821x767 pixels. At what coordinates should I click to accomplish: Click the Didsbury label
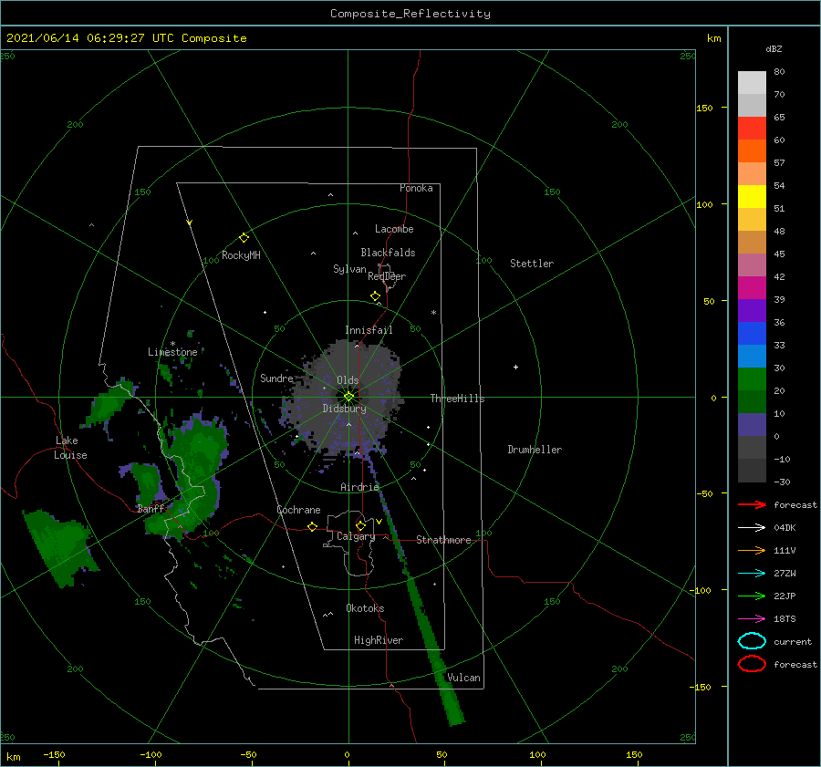pos(345,409)
